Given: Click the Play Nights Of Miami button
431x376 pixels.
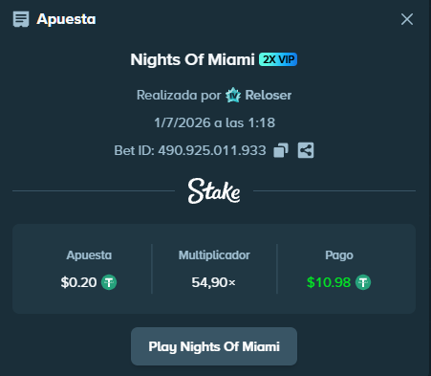Looking at the screenshot, I should 214,346.
